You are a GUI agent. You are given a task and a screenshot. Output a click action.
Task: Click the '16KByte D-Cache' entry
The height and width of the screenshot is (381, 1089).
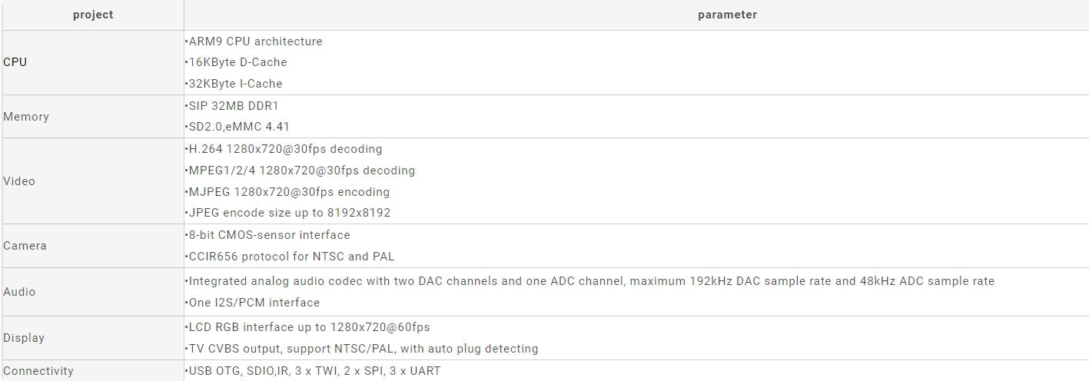(237, 62)
